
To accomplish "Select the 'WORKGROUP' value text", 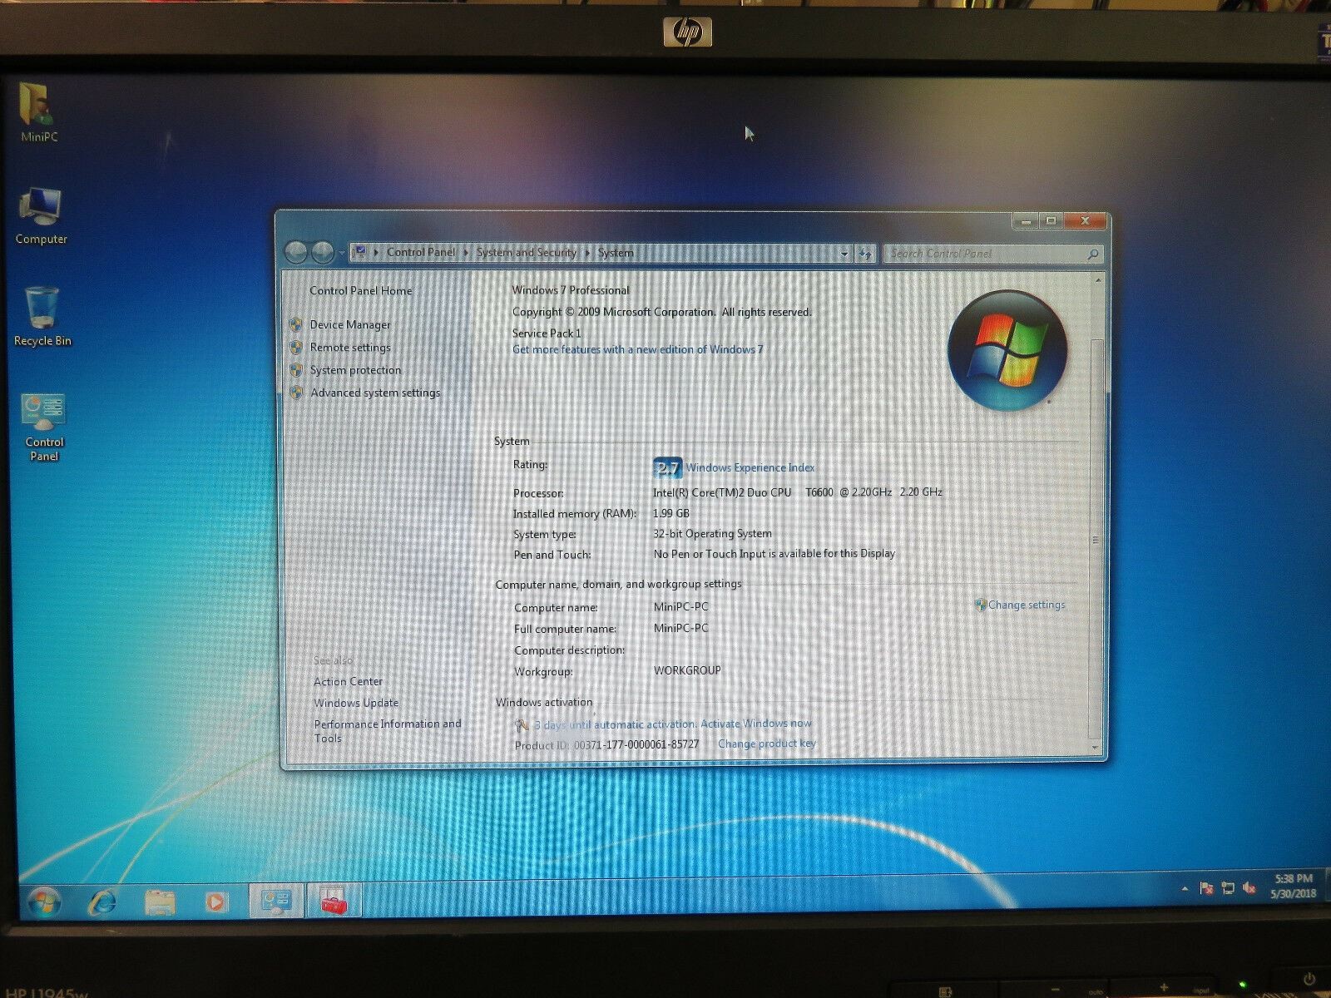I will (687, 670).
